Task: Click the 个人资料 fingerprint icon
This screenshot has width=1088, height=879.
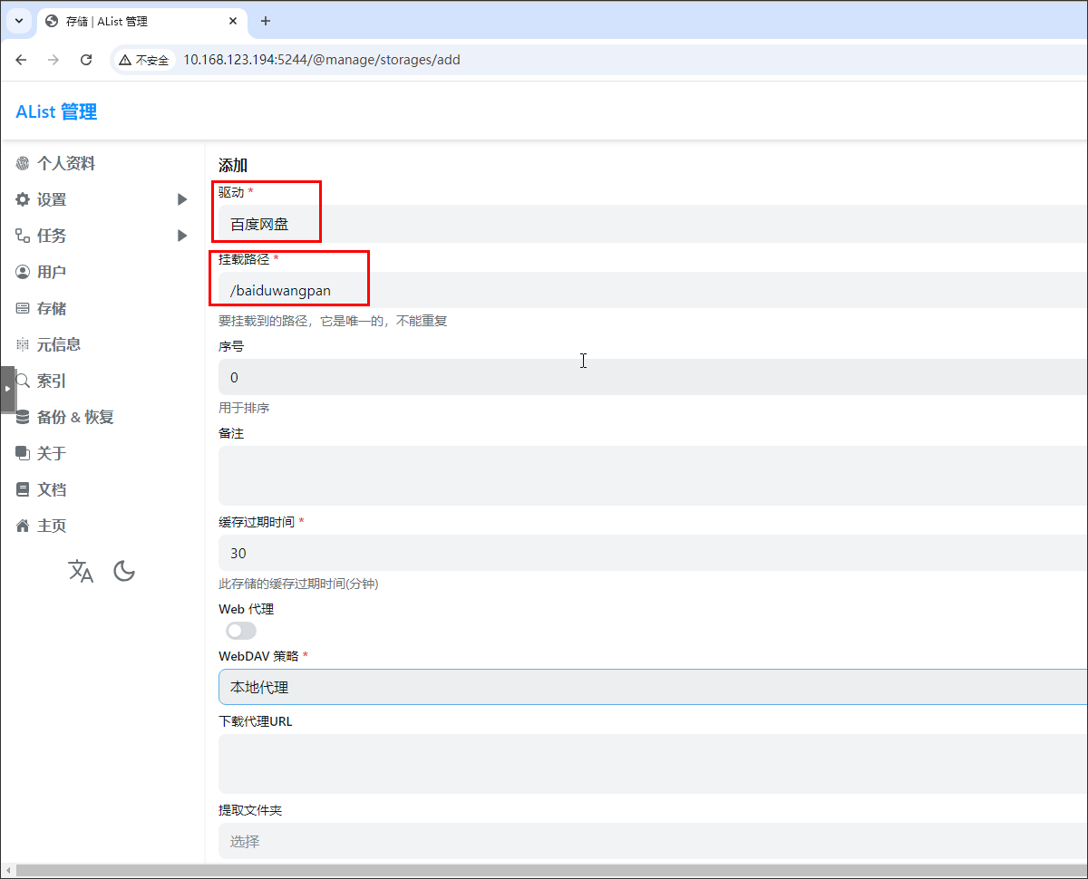Action: pos(23,164)
